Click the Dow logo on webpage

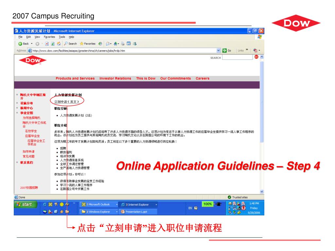(x=33, y=60)
